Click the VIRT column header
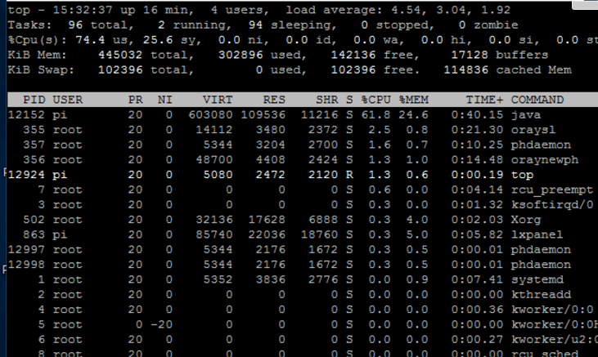598x357 pixels. pyautogui.click(x=218, y=100)
